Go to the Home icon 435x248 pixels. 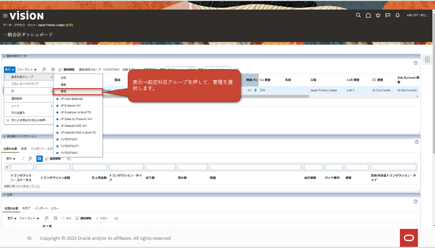pos(368,15)
